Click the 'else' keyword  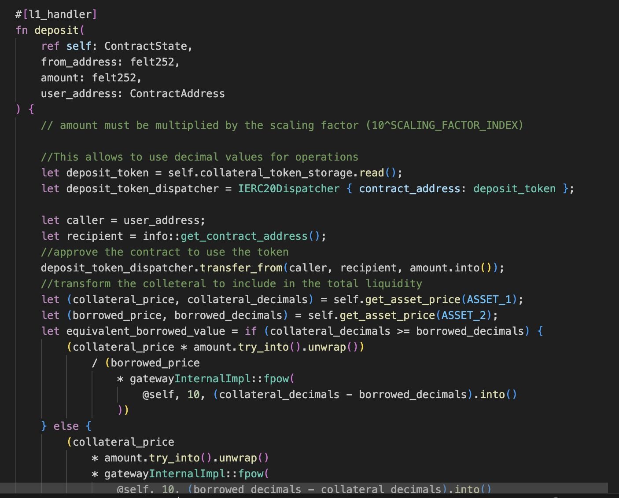click(66, 426)
